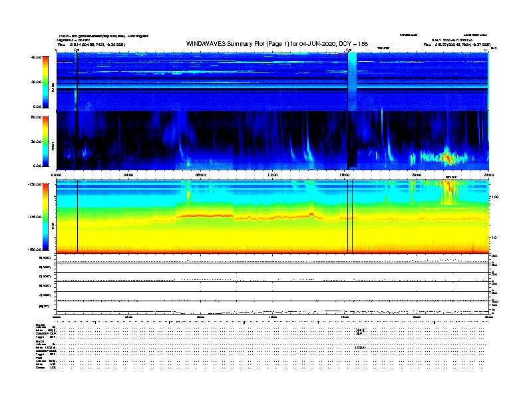The height and width of the screenshot is (407, 527).
Task: Click the TNR vertical axis label
Action: [x=53, y=227]
